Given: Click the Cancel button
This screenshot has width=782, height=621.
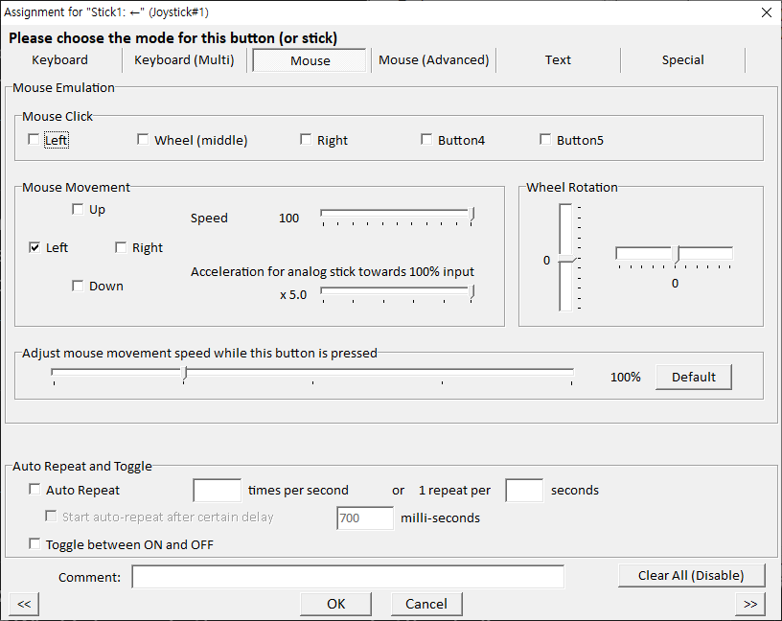Looking at the screenshot, I should 426,604.
